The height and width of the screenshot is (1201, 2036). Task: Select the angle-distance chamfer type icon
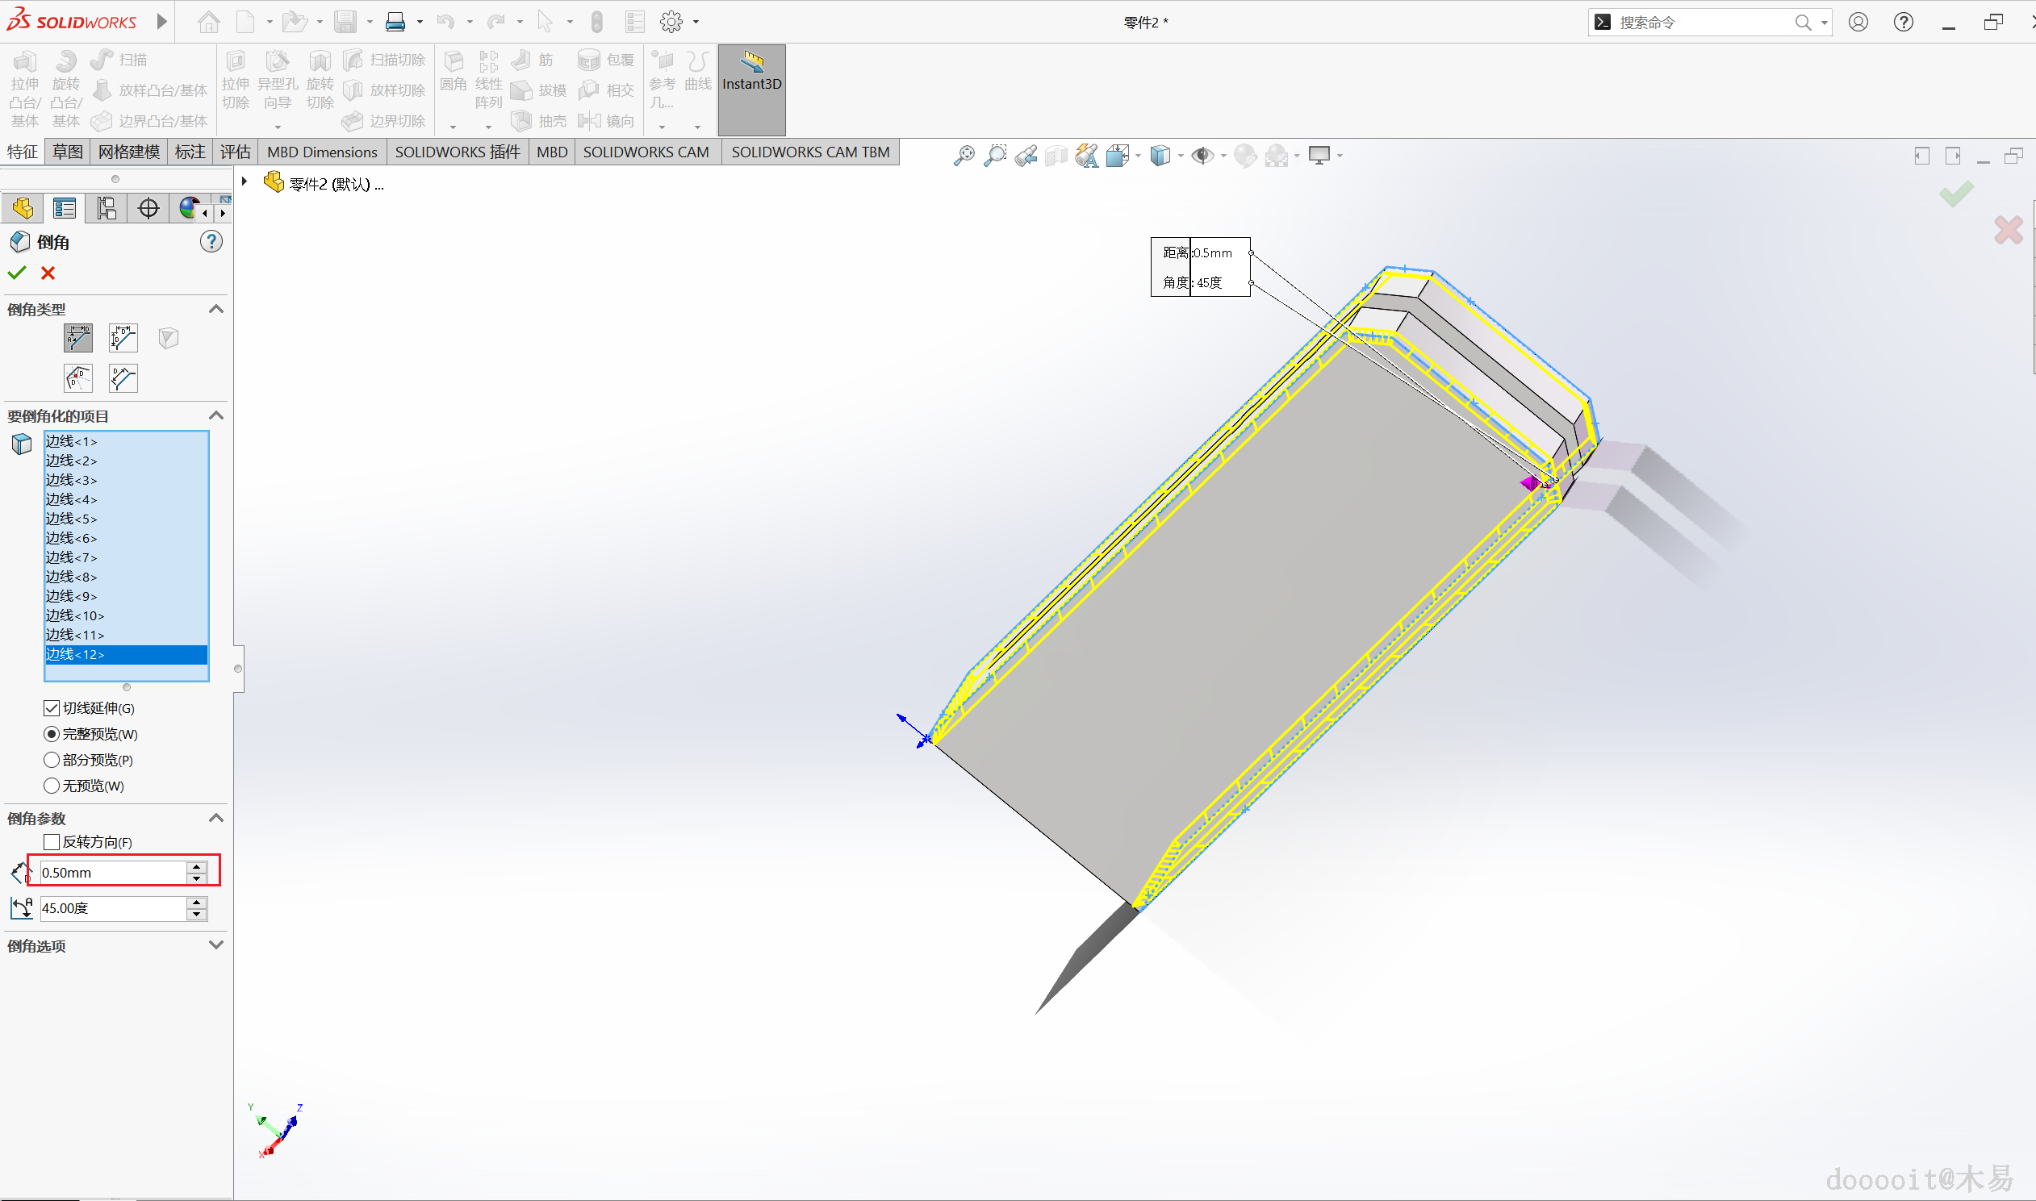78,338
